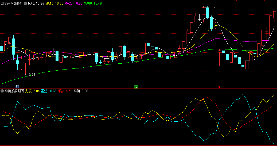Image resolution: width=277 pixels, height=146 pixels.
Task: Click the 力度: 7.04 value
Action: click(x=32, y=91)
